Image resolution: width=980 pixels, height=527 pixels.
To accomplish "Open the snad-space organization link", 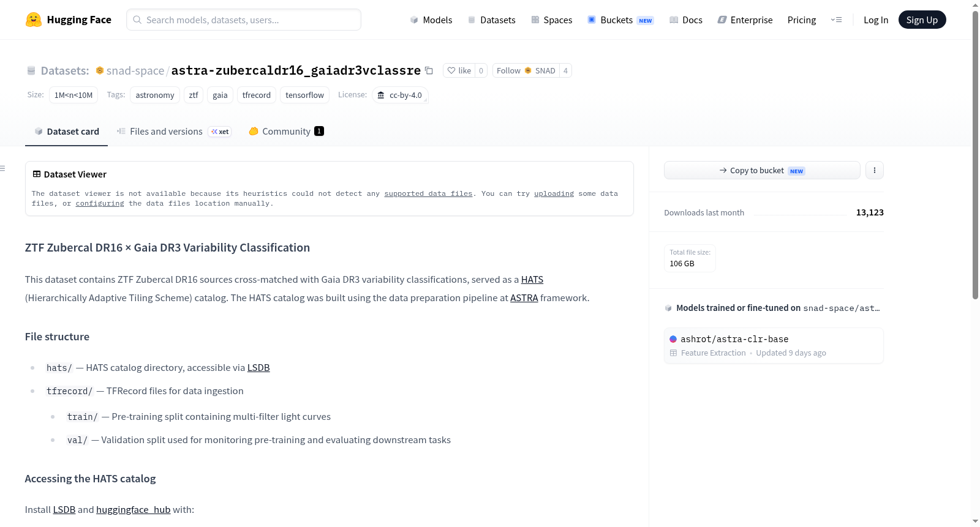I will coord(135,70).
